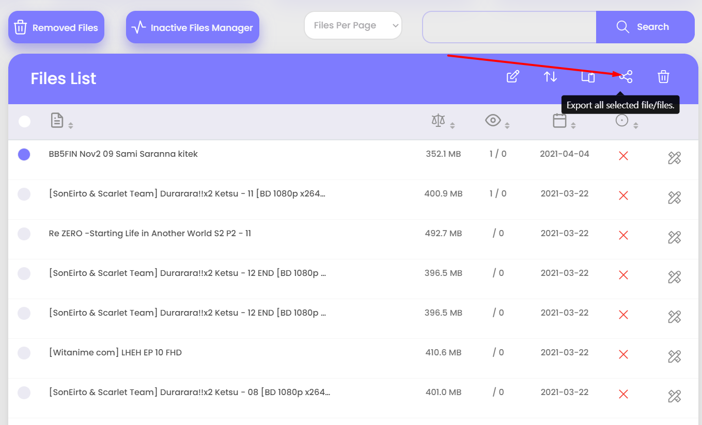Open edit tools for Witanime LHEH EP 10
This screenshot has height=425, width=702.
coord(674,356)
